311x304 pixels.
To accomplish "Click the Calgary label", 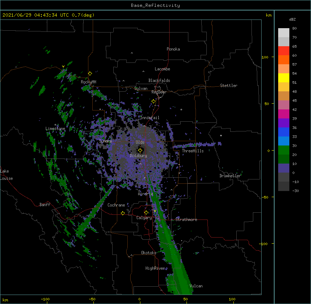I will (x=144, y=218).
